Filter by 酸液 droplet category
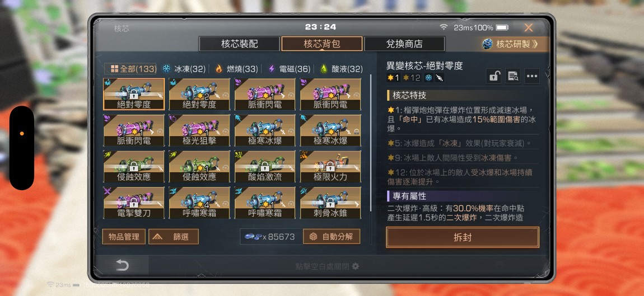The height and width of the screenshot is (296, 644). click(x=341, y=69)
